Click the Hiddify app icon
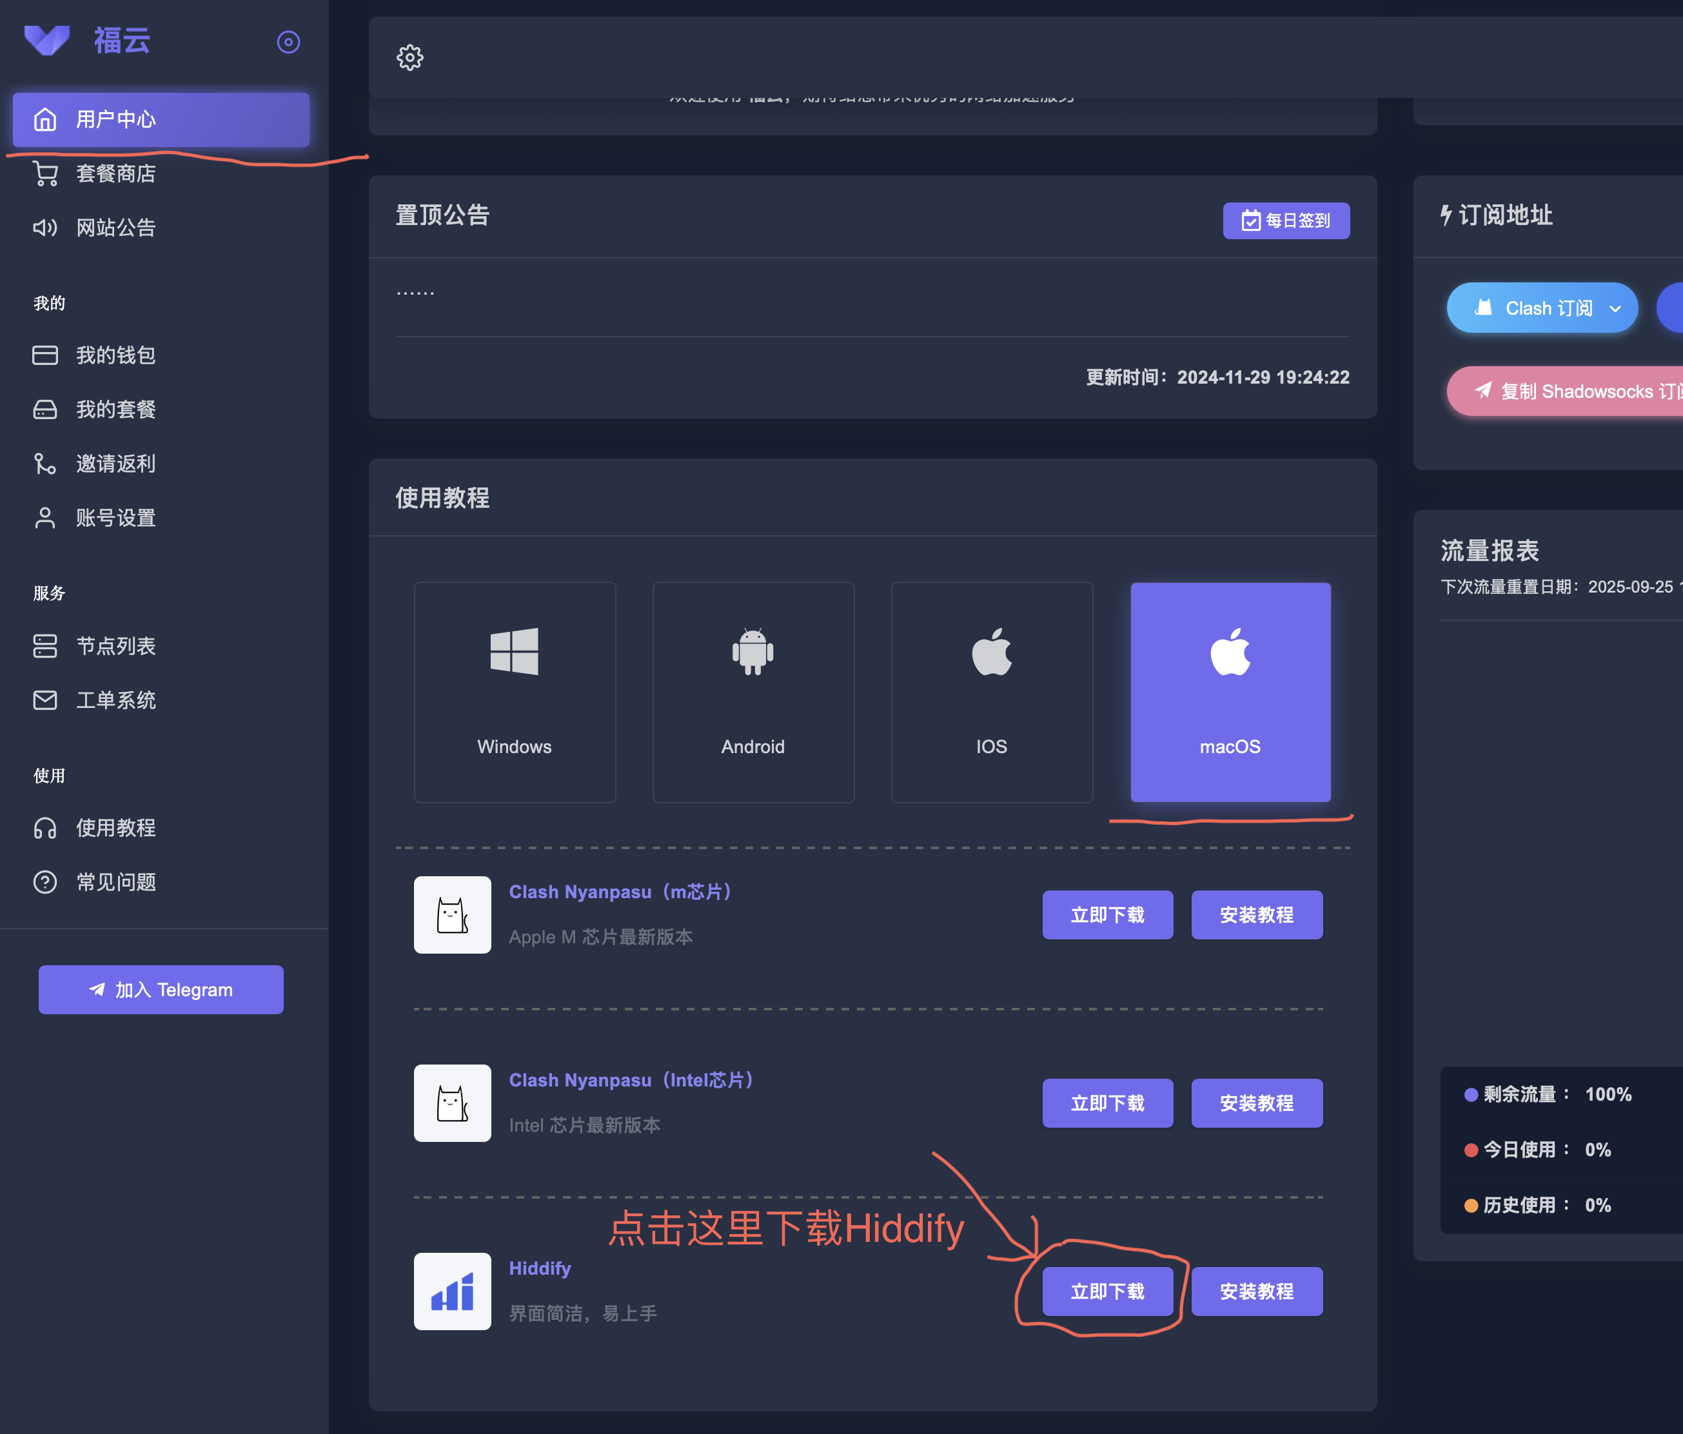The width and height of the screenshot is (1683, 1434). (x=453, y=1291)
